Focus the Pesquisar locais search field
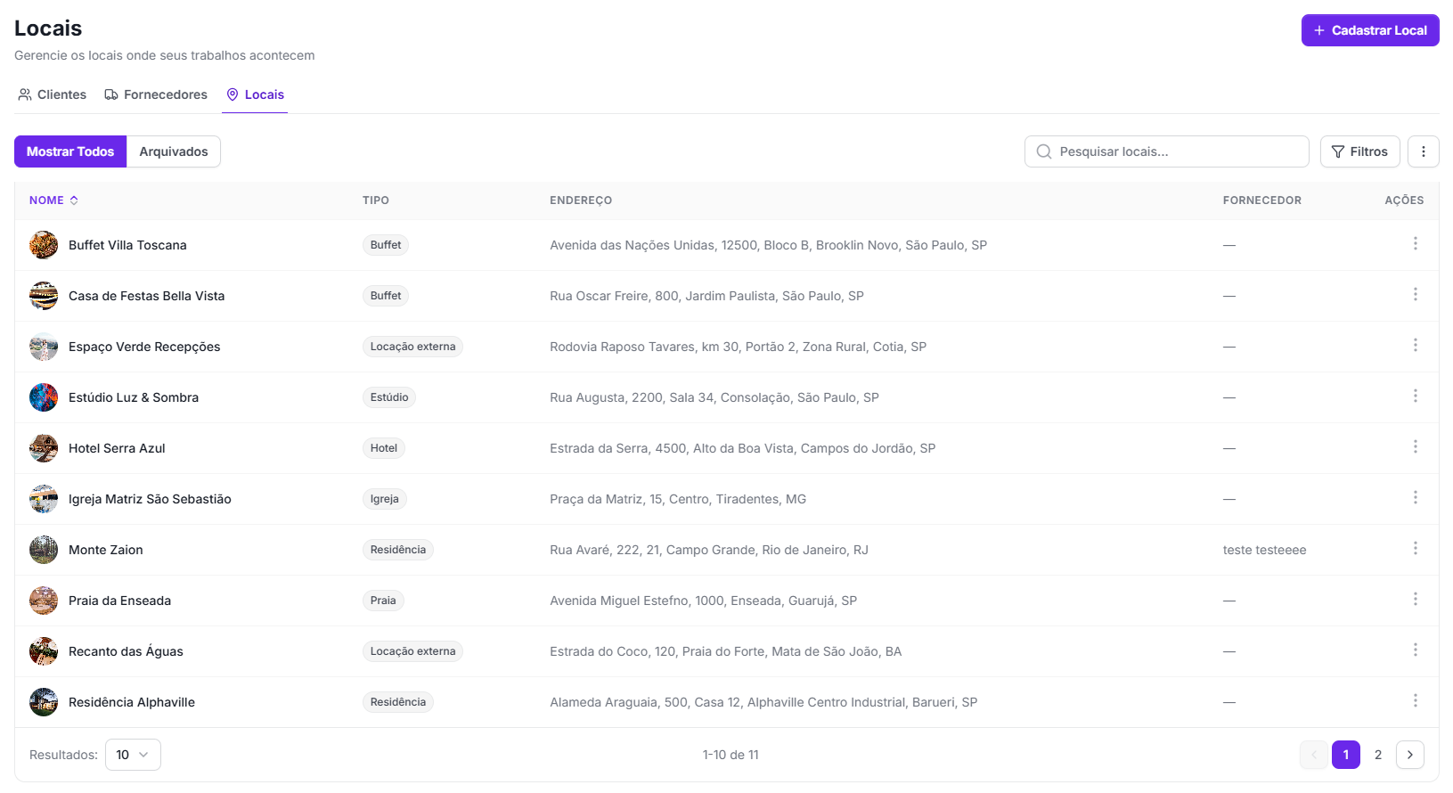Image resolution: width=1453 pixels, height=793 pixels. tap(1166, 151)
